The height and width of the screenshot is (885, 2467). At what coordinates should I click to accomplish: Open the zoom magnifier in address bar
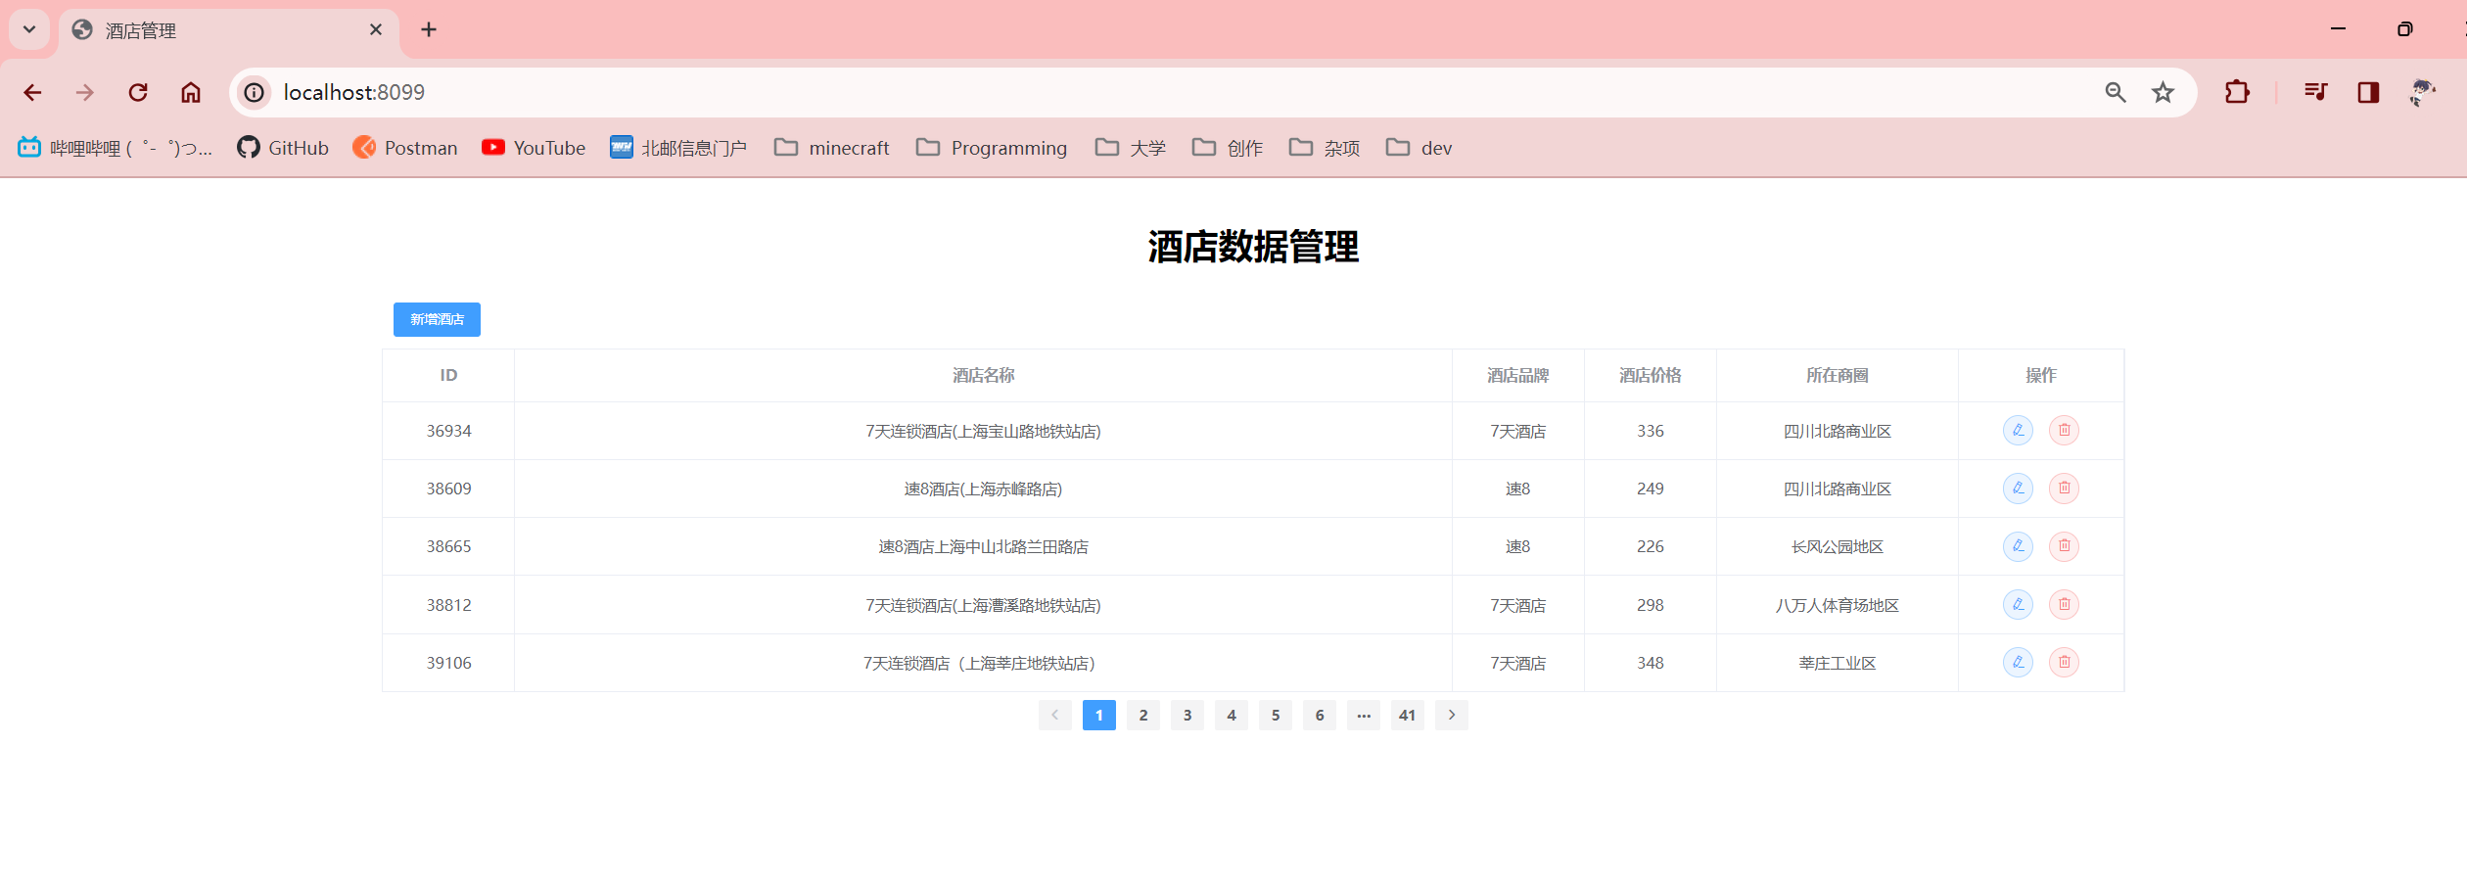click(x=2116, y=92)
